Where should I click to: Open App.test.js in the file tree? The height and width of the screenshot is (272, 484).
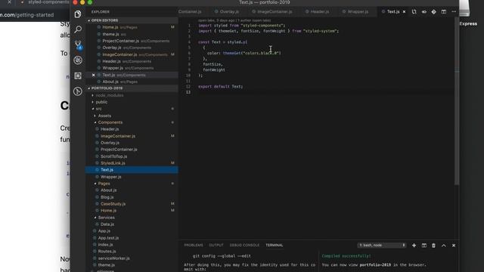(x=132, y=238)
